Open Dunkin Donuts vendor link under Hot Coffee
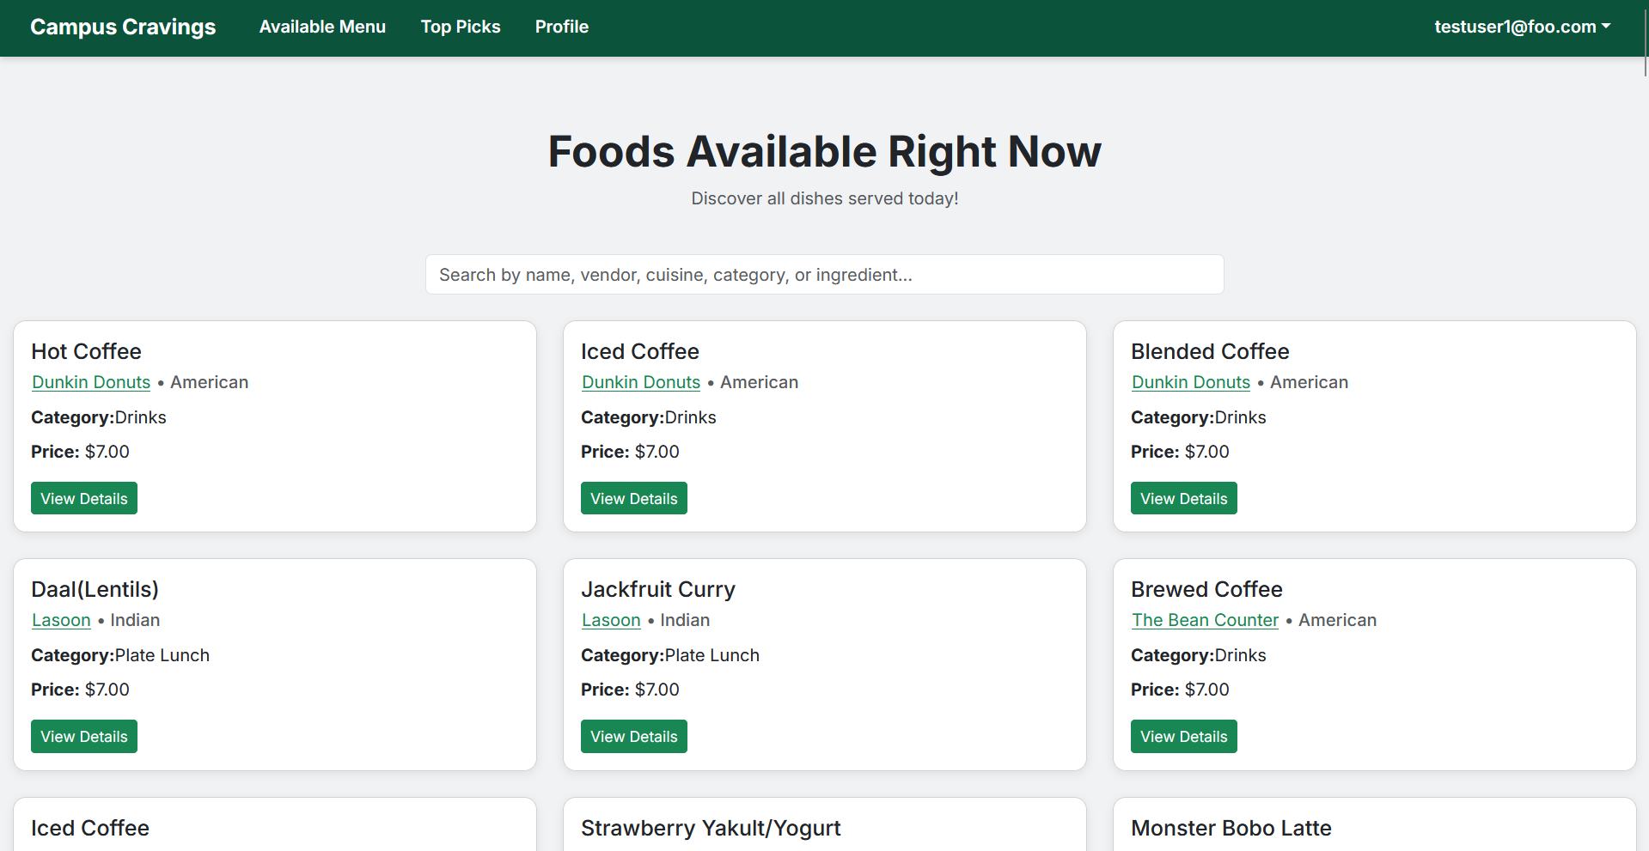 91,382
